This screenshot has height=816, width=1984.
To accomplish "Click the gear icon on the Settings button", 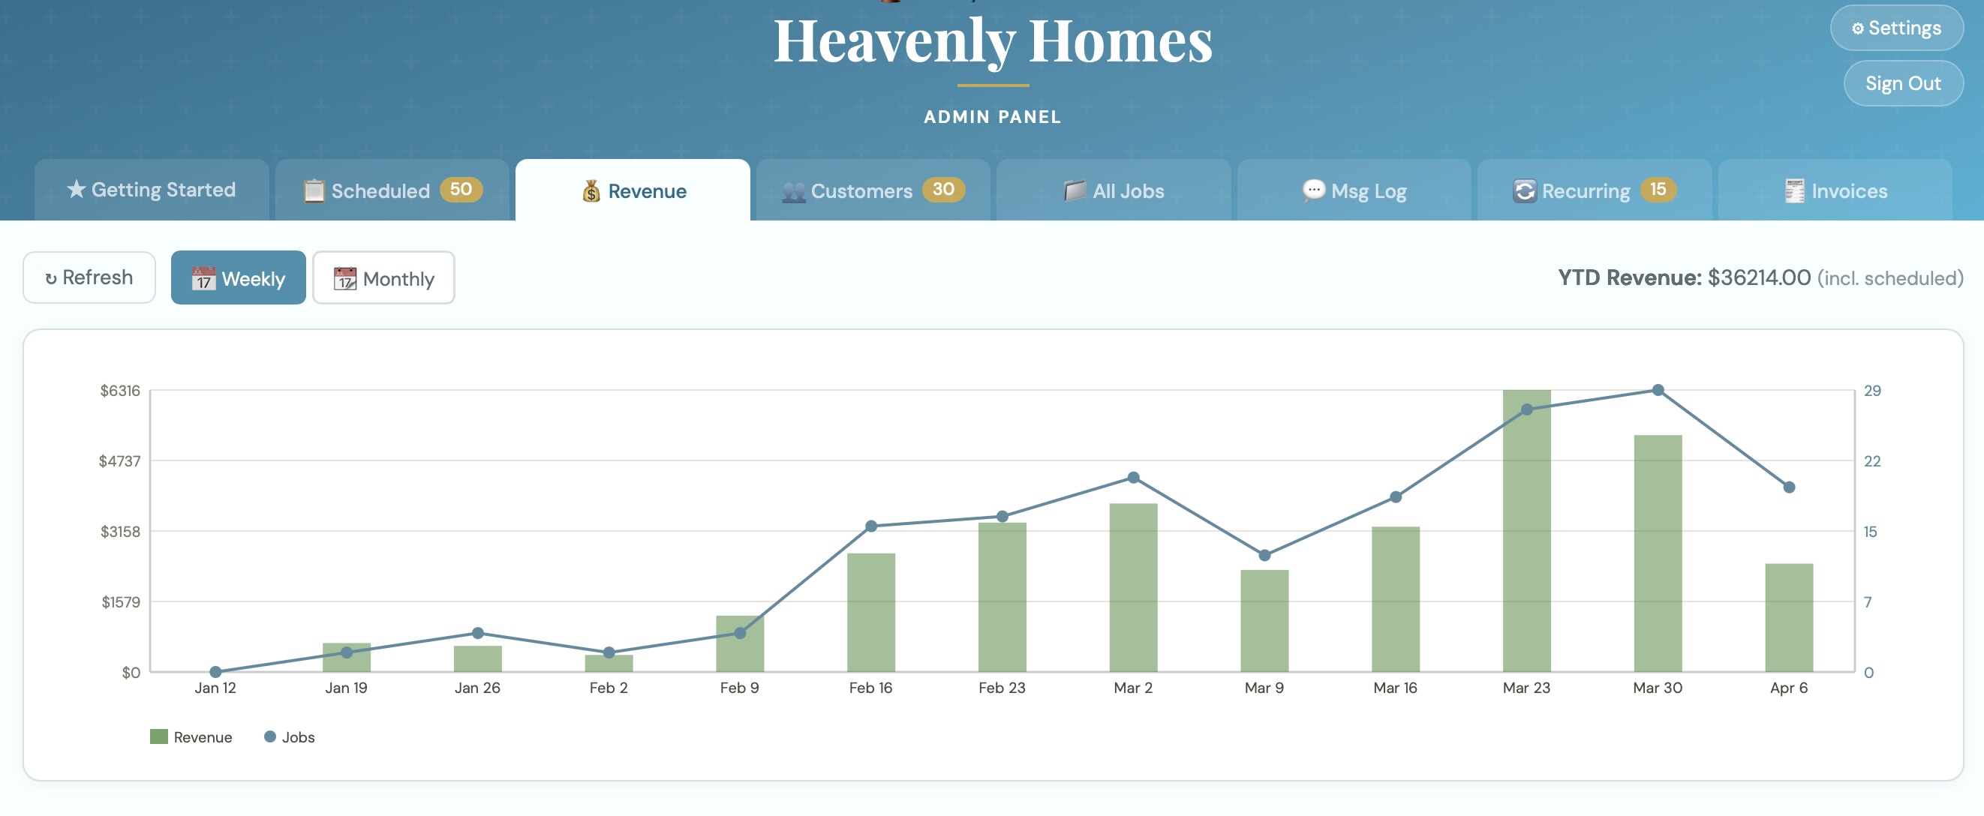I will pos(1858,28).
